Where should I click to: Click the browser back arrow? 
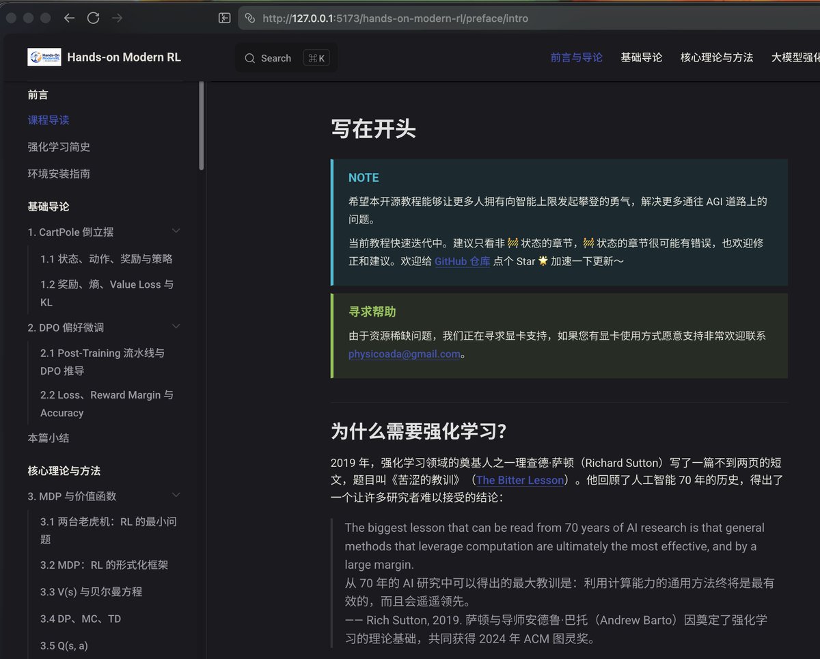[69, 18]
